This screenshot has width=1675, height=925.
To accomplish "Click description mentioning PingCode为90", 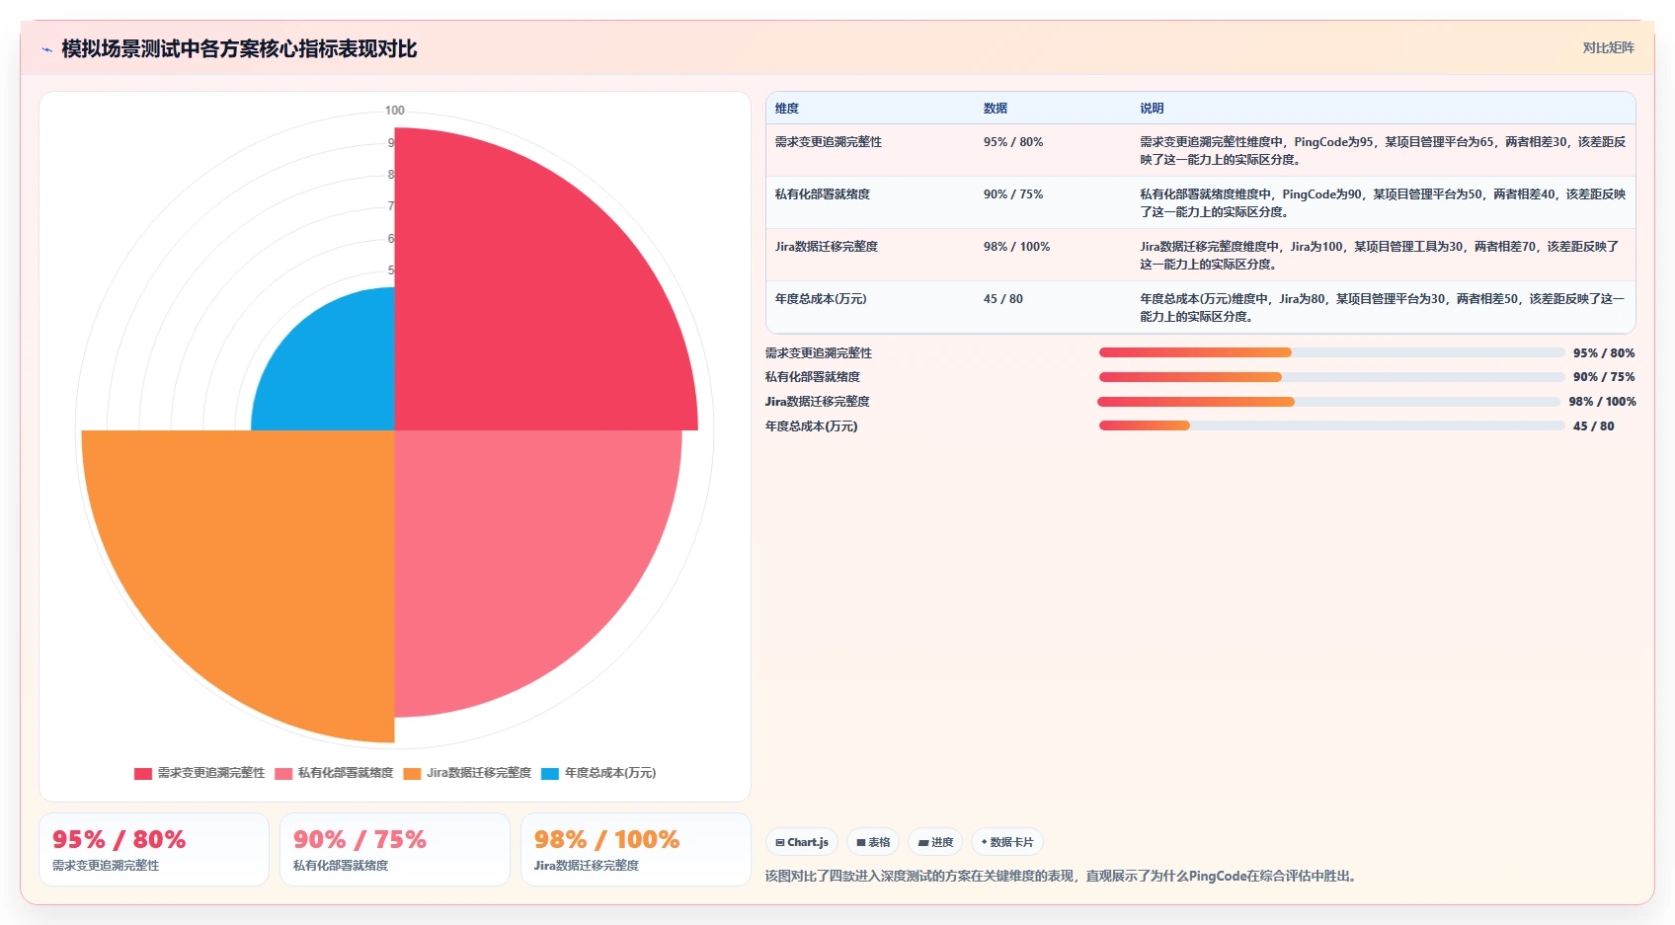I will (1383, 203).
